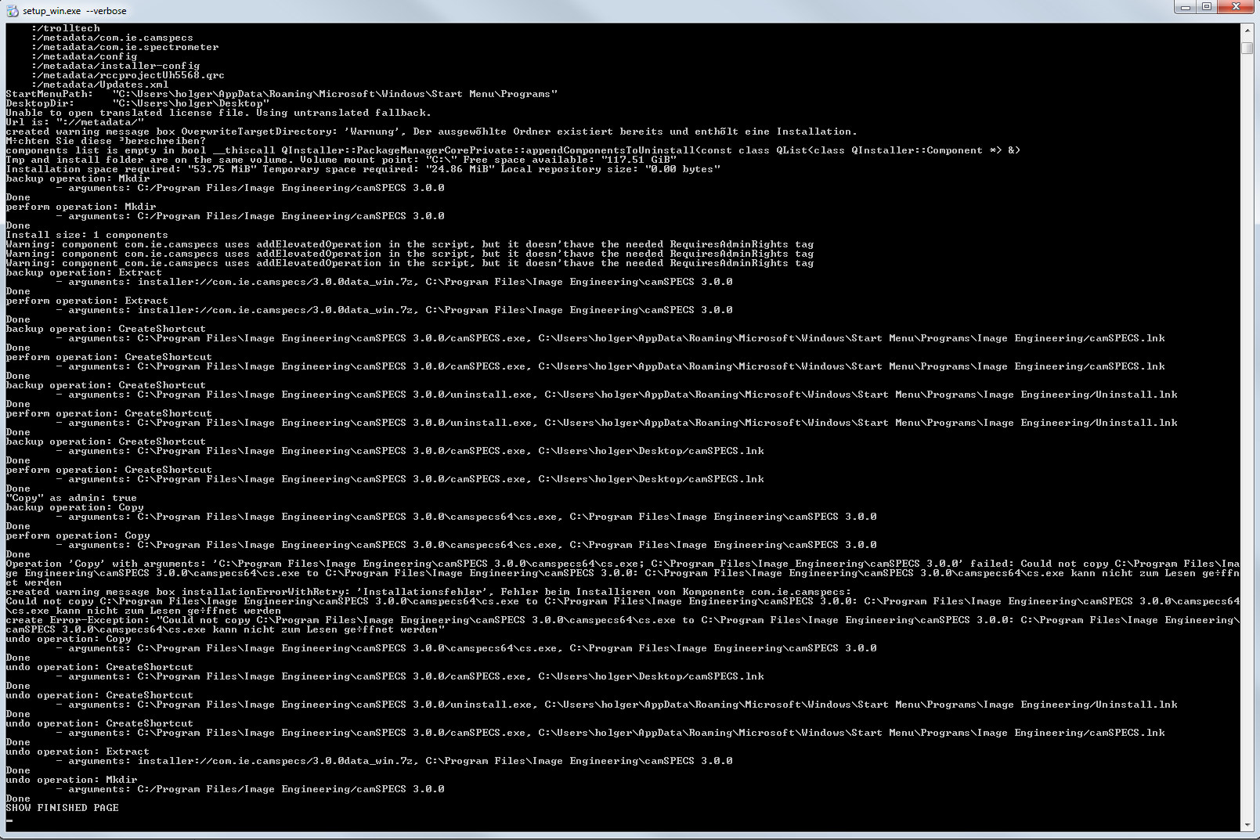Click the DesktopDir output line
This screenshot has width=1260, height=840.
click(138, 103)
